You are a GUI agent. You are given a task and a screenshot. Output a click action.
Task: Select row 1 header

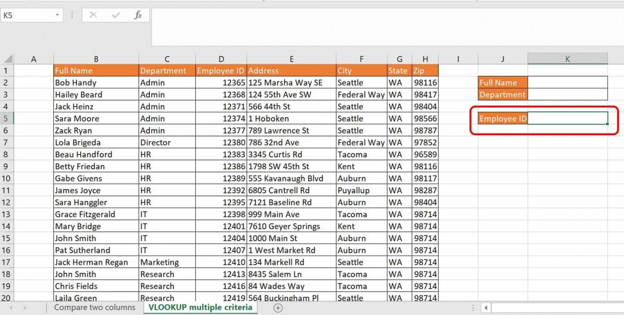point(7,70)
